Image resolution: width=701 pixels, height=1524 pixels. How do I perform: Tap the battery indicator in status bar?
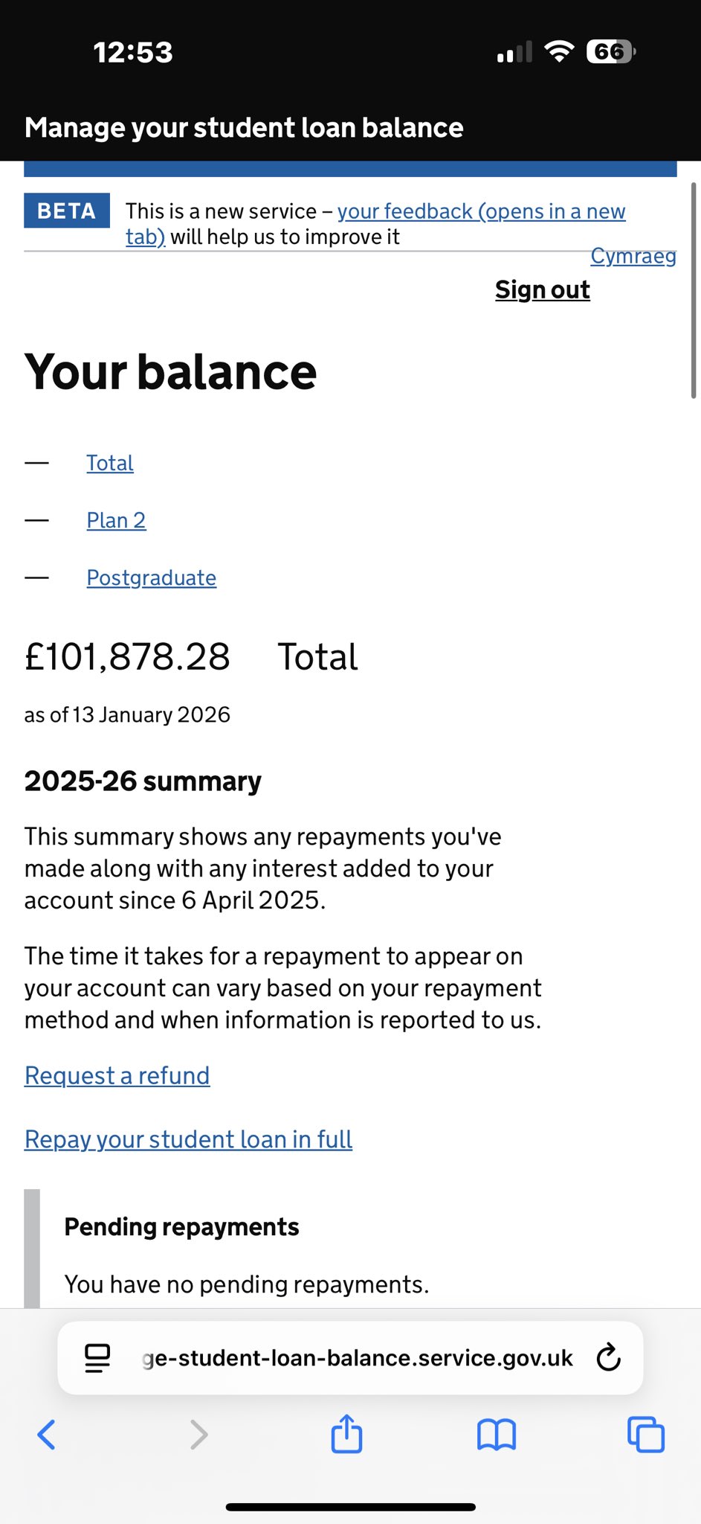(x=611, y=52)
